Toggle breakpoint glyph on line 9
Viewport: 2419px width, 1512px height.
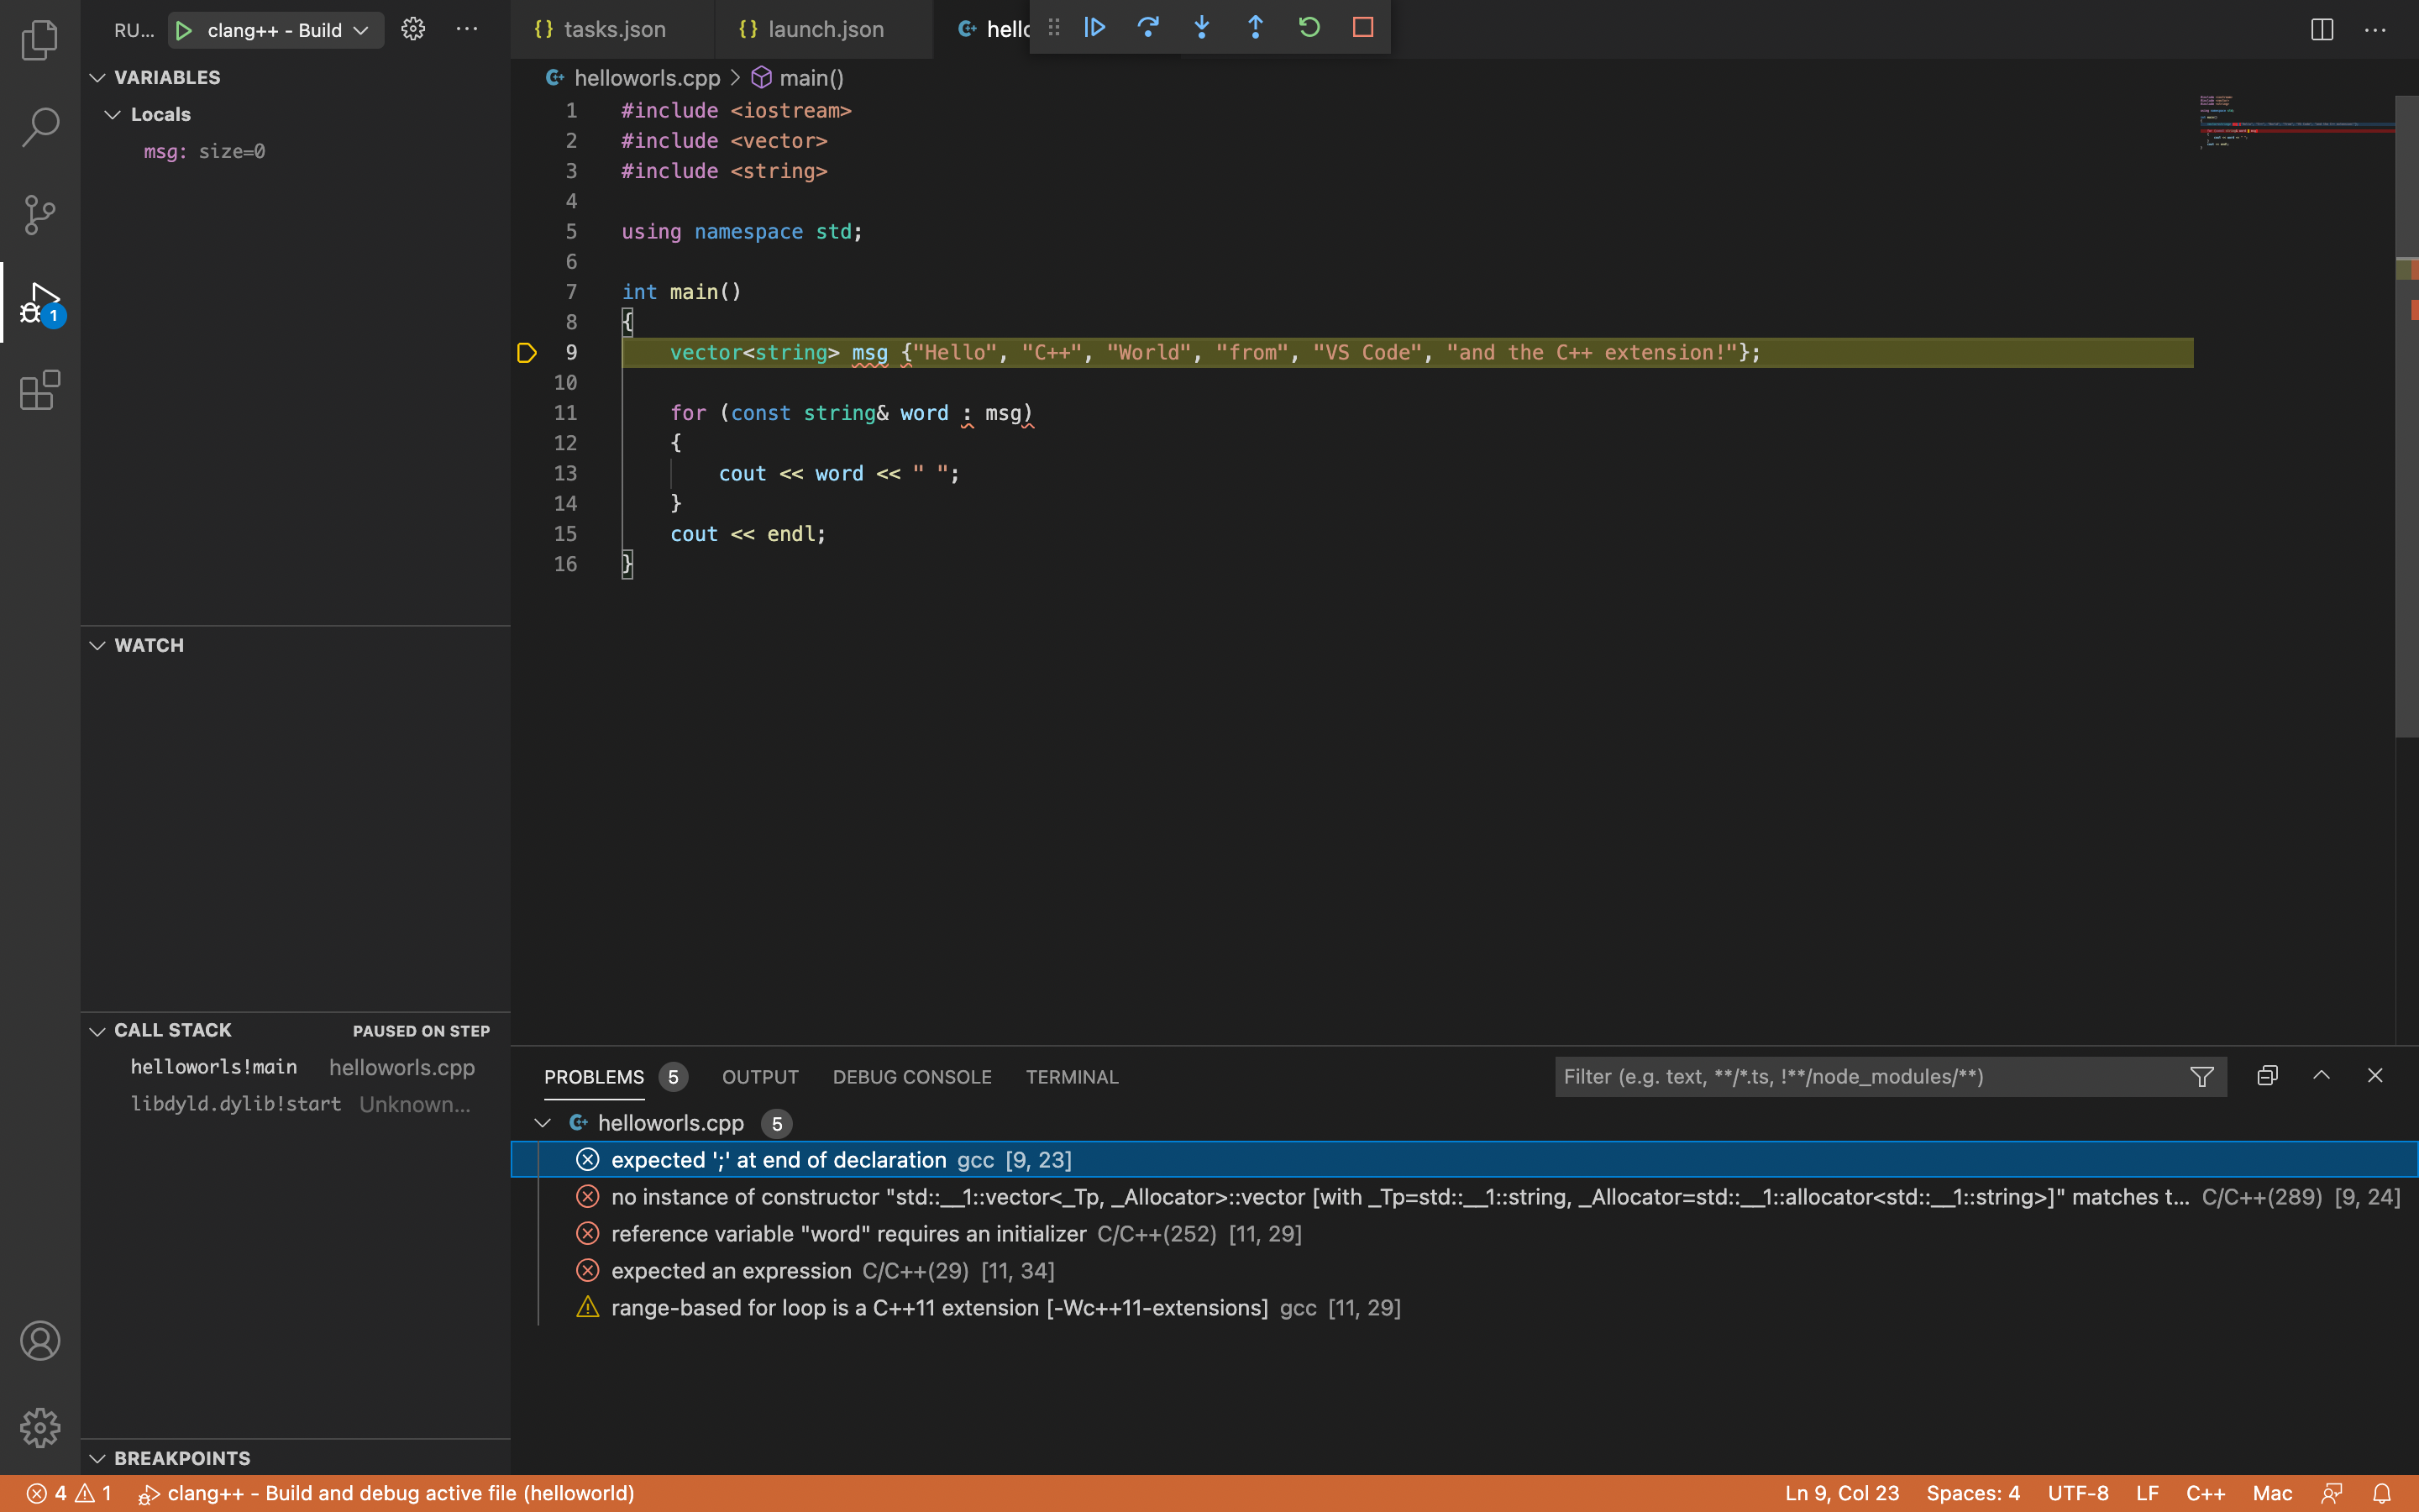click(527, 353)
